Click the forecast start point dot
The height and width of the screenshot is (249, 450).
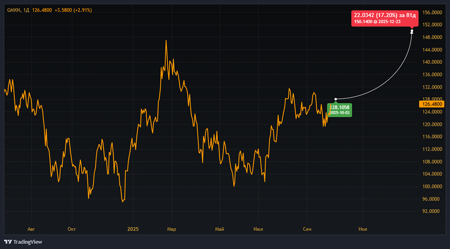point(336,99)
